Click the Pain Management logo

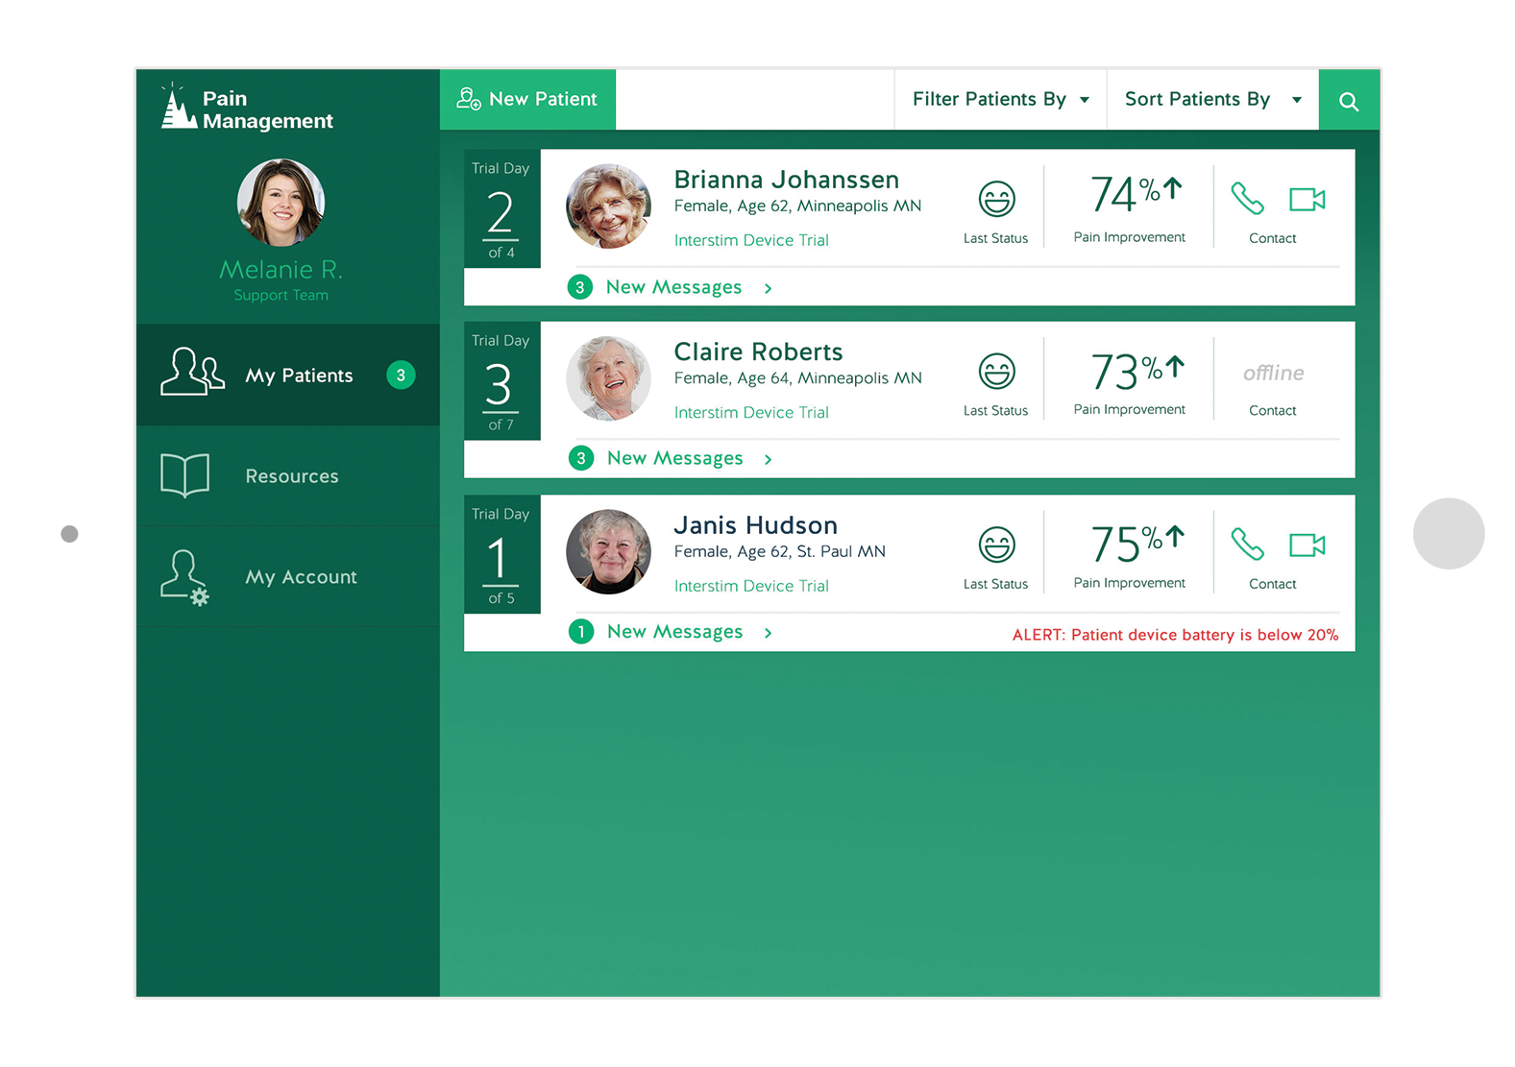point(247,108)
